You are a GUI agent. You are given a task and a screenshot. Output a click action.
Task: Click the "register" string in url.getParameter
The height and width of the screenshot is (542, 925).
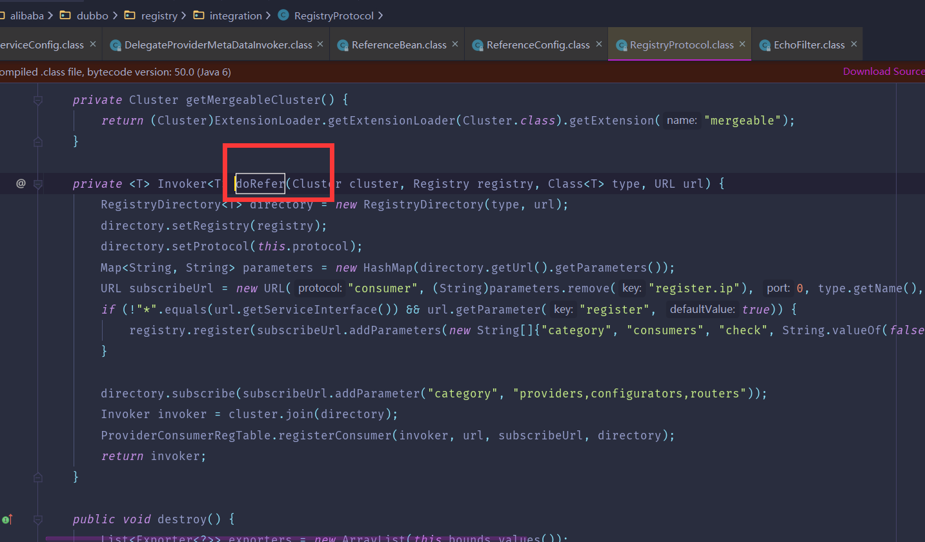[x=614, y=310]
